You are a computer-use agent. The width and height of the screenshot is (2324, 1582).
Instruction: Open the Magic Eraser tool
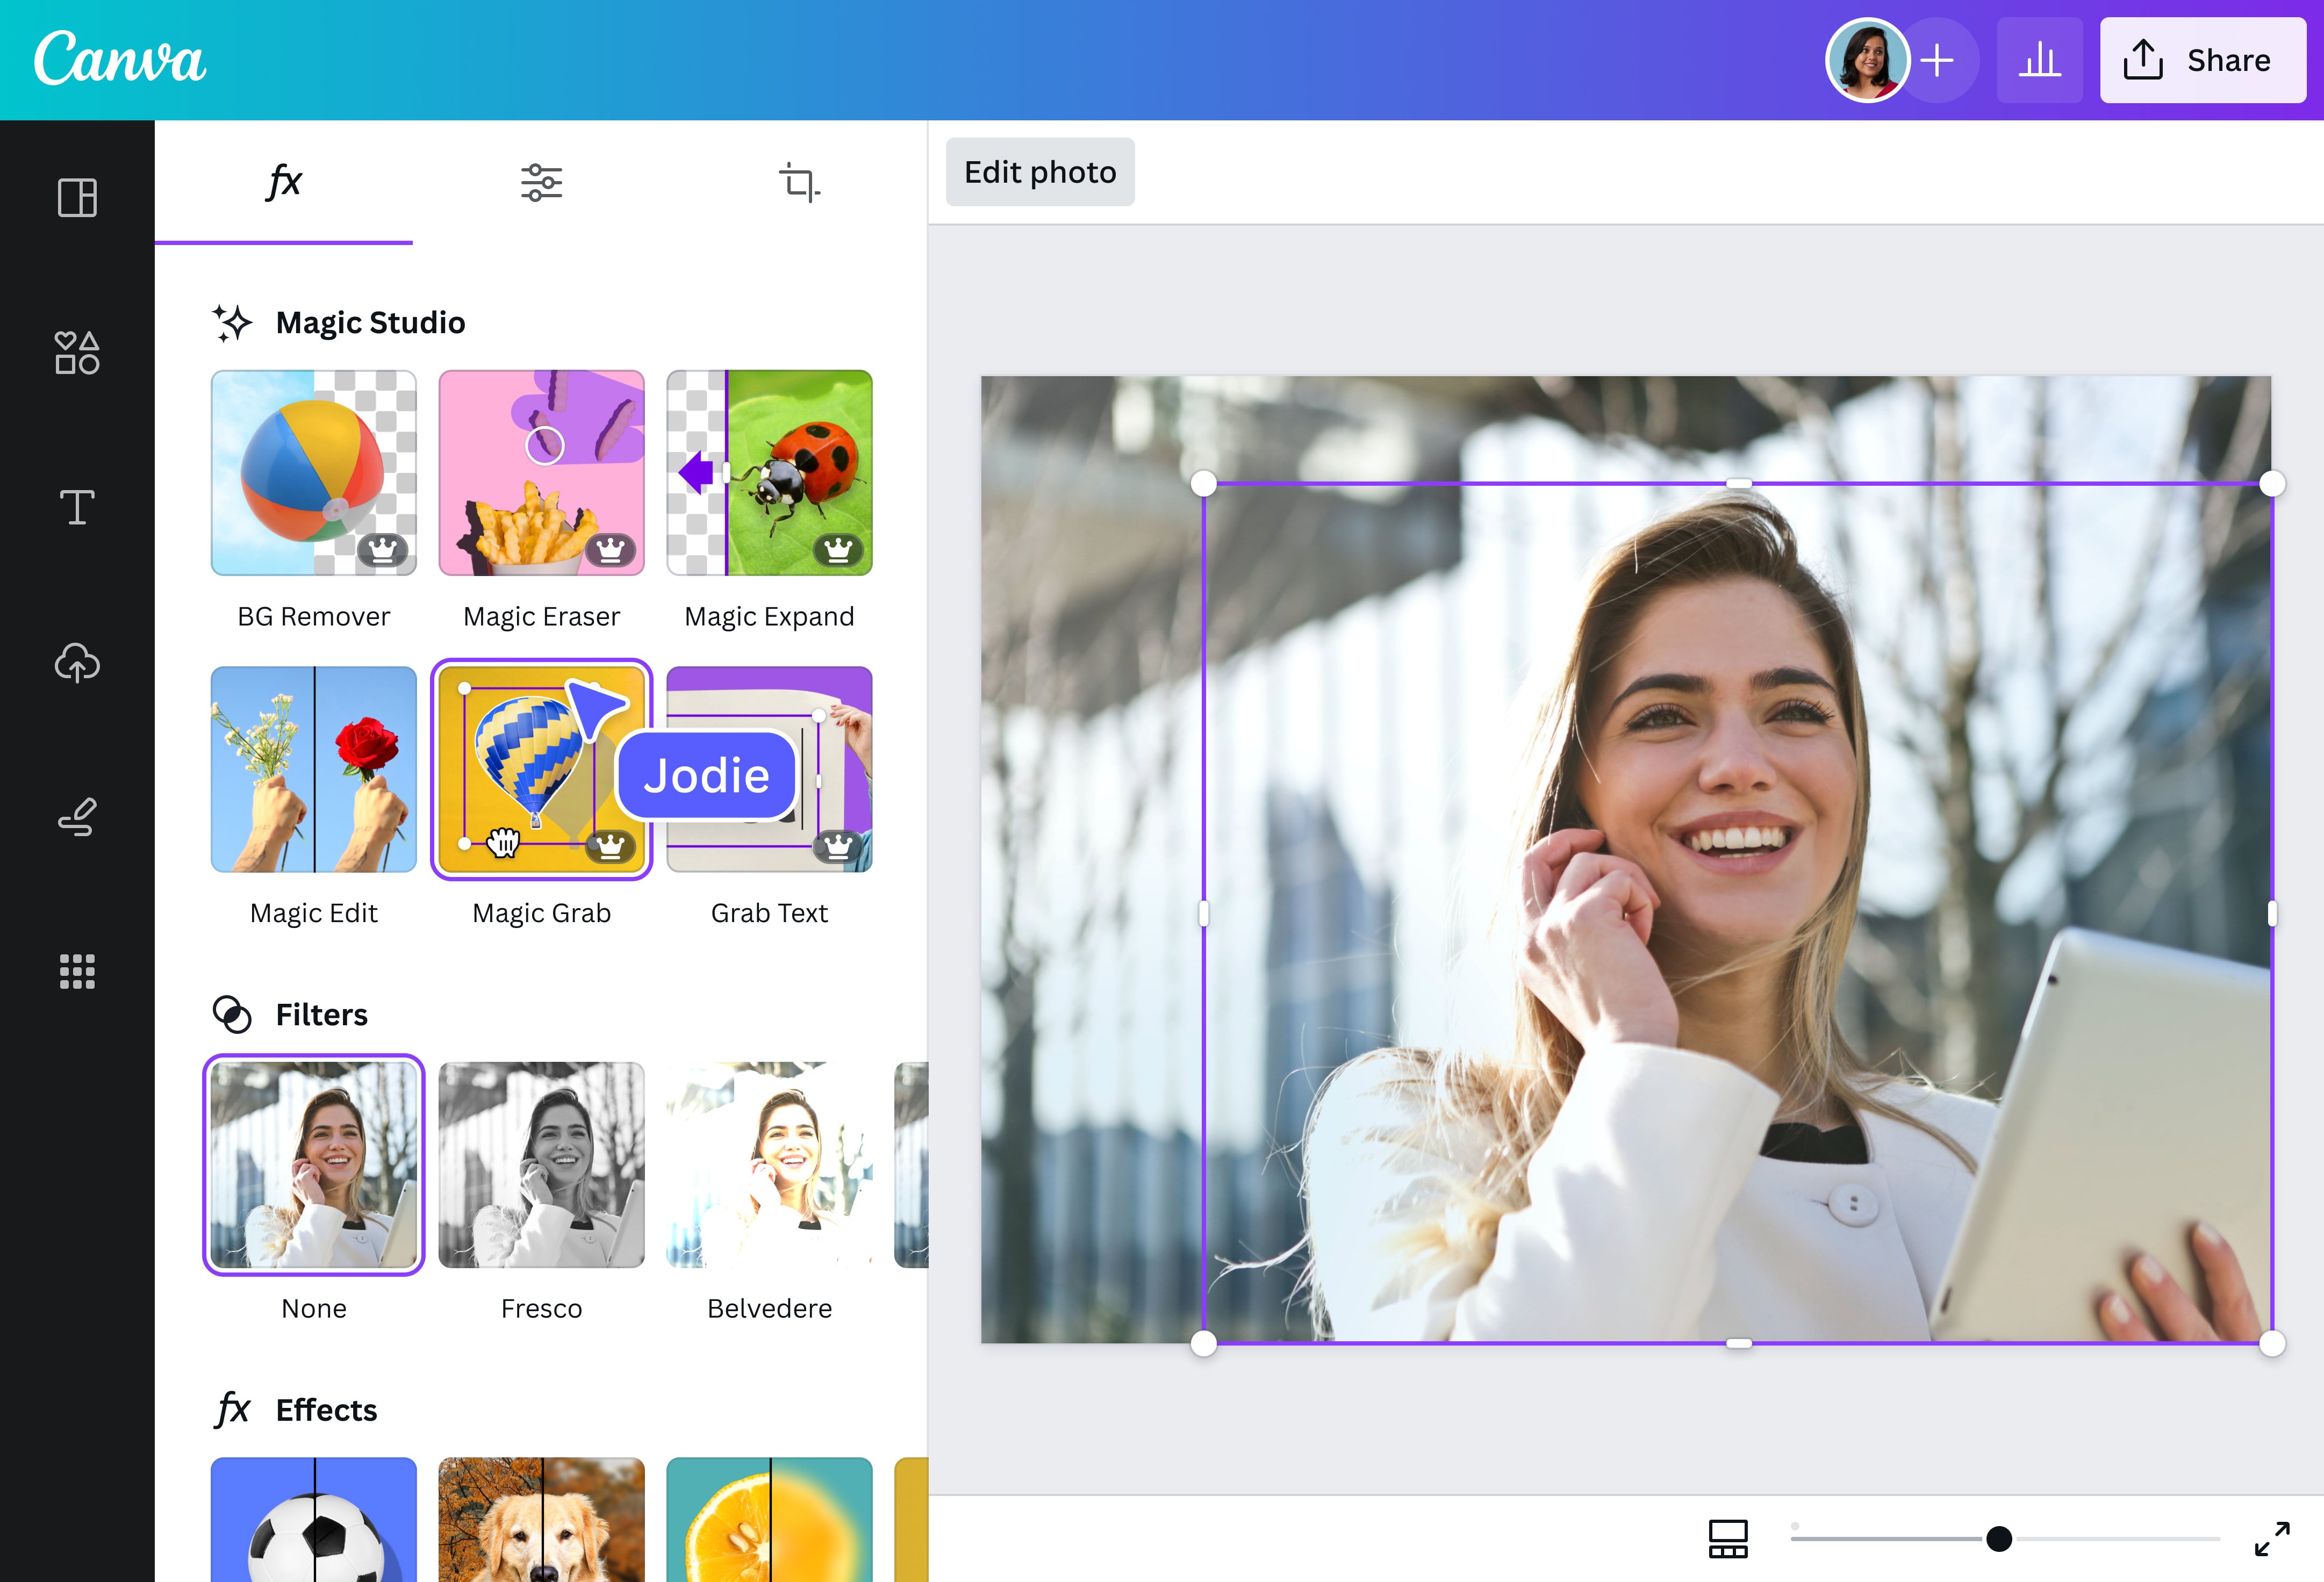541,473
